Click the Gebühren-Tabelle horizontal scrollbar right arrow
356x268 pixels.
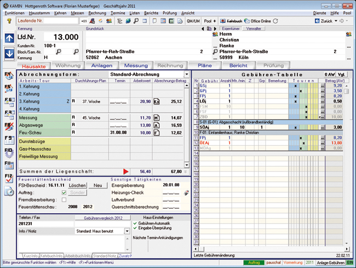(x=347, y=249)
